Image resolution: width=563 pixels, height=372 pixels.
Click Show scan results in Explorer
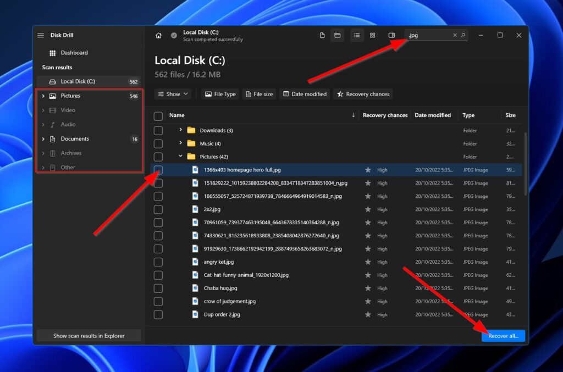[x=88, y=335]
